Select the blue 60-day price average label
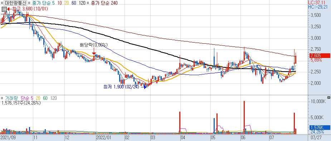 coord(74,3)
